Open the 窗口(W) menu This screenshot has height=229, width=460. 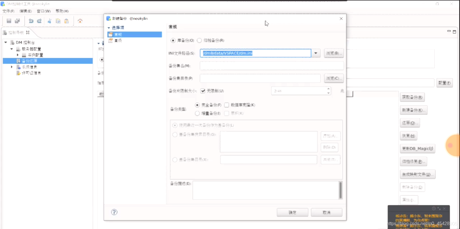pyautogui.click(x=44, y=11)
